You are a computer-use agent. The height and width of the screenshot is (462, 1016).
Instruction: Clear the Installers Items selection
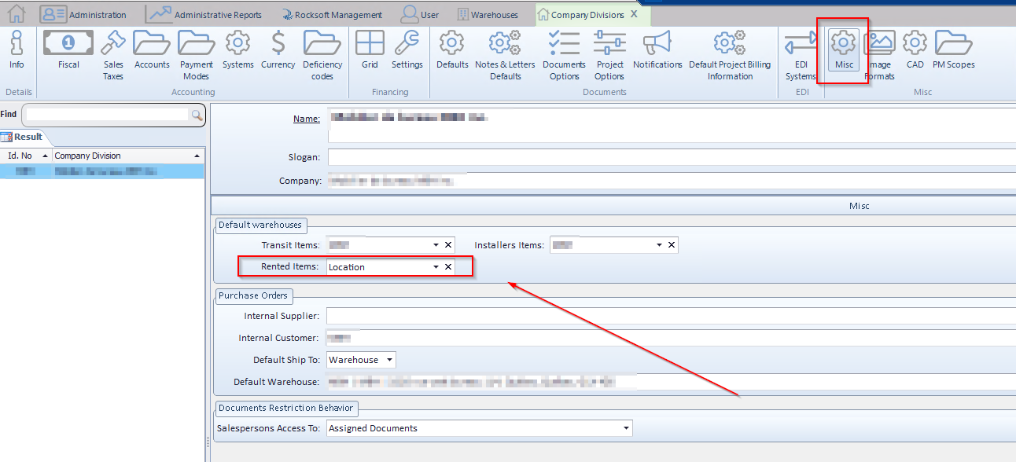[x=672, y=245]
